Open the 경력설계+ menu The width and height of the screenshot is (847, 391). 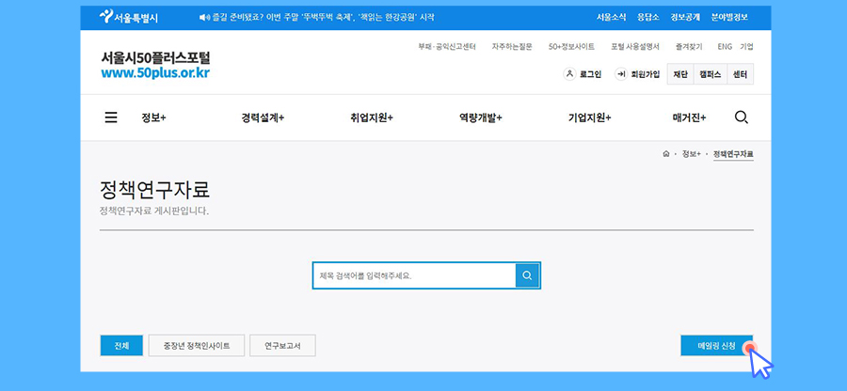[263, 118]
